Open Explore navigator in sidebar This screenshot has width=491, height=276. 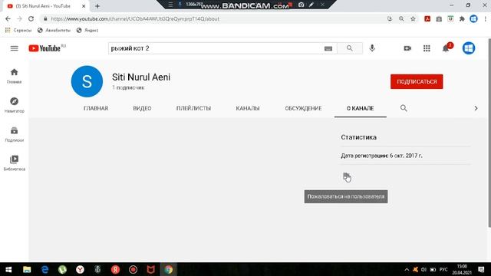pos(14,105)
